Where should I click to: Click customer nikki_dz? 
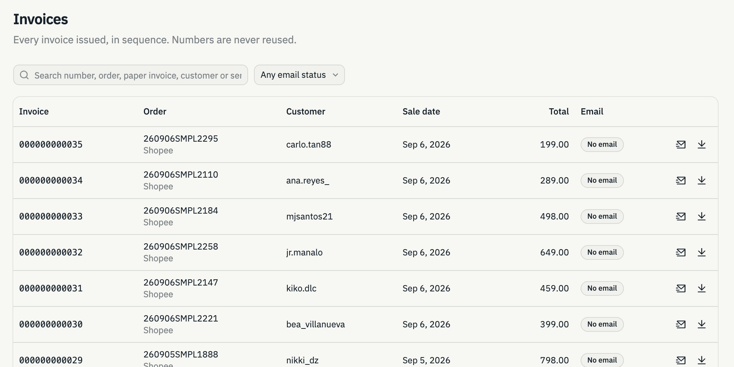[x=302, y=360]
